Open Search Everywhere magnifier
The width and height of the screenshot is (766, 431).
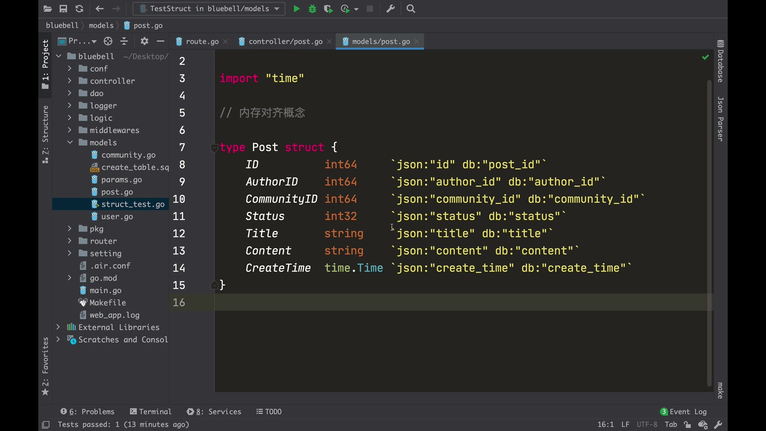pyautogui.click(x=411, y=9)
